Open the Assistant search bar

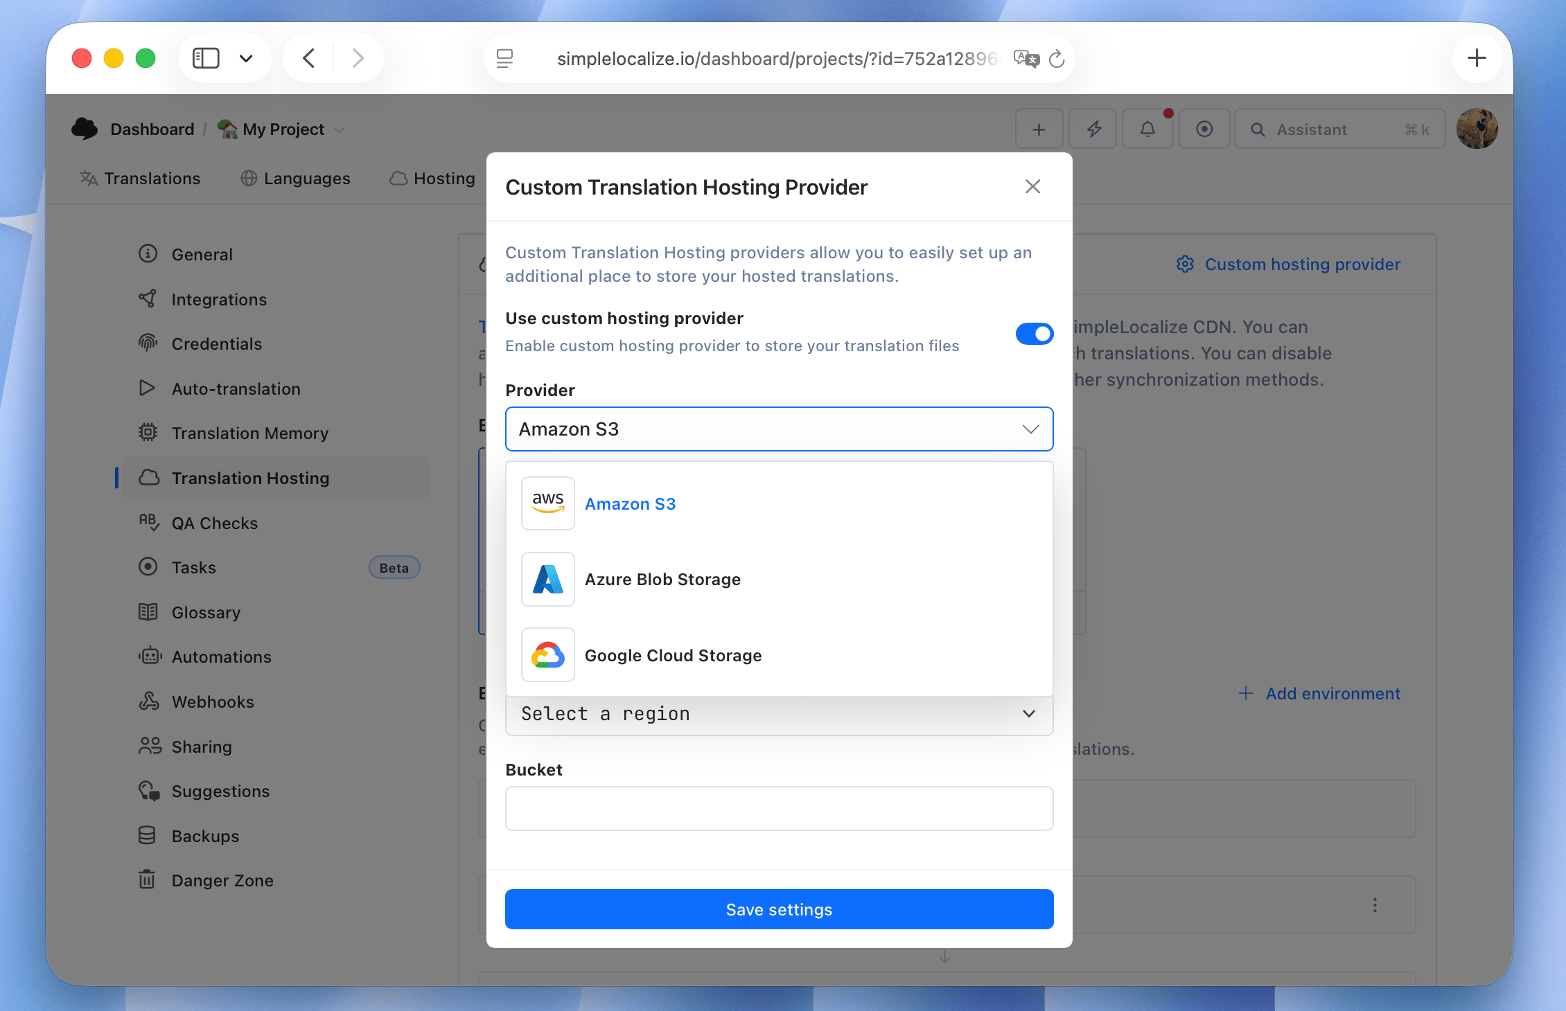[1338, 129]
